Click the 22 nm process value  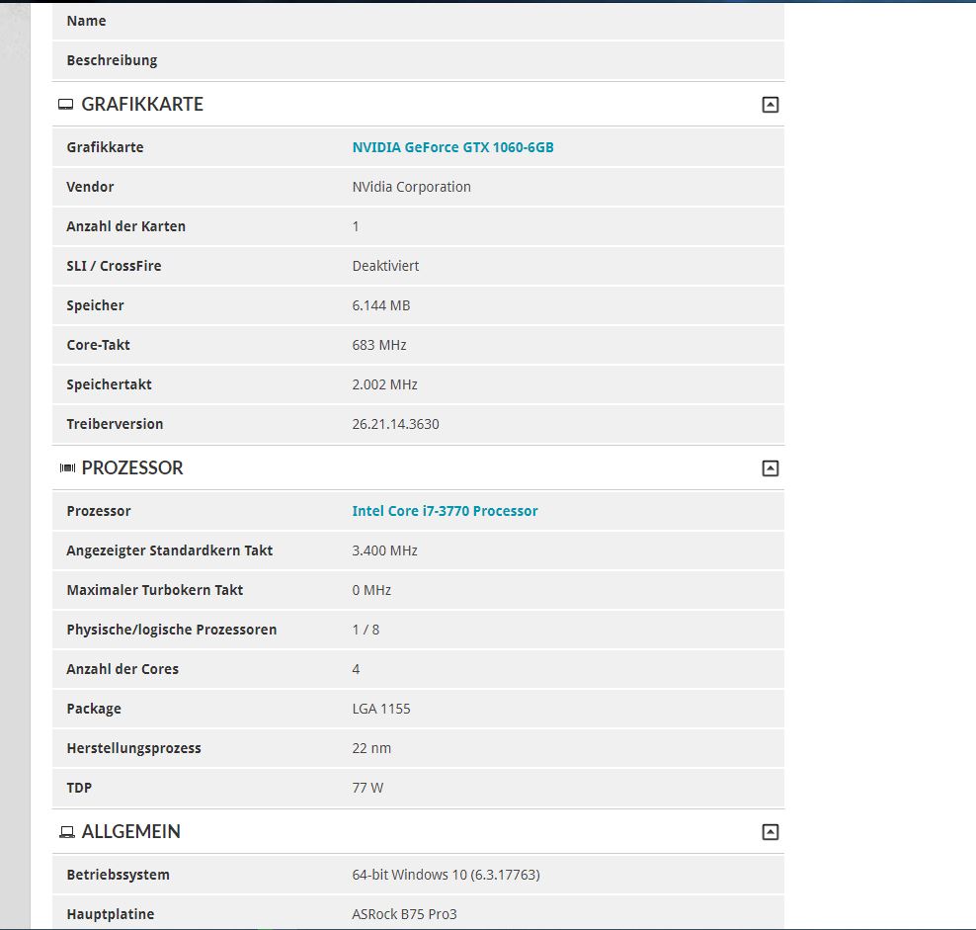pos(371,749)
